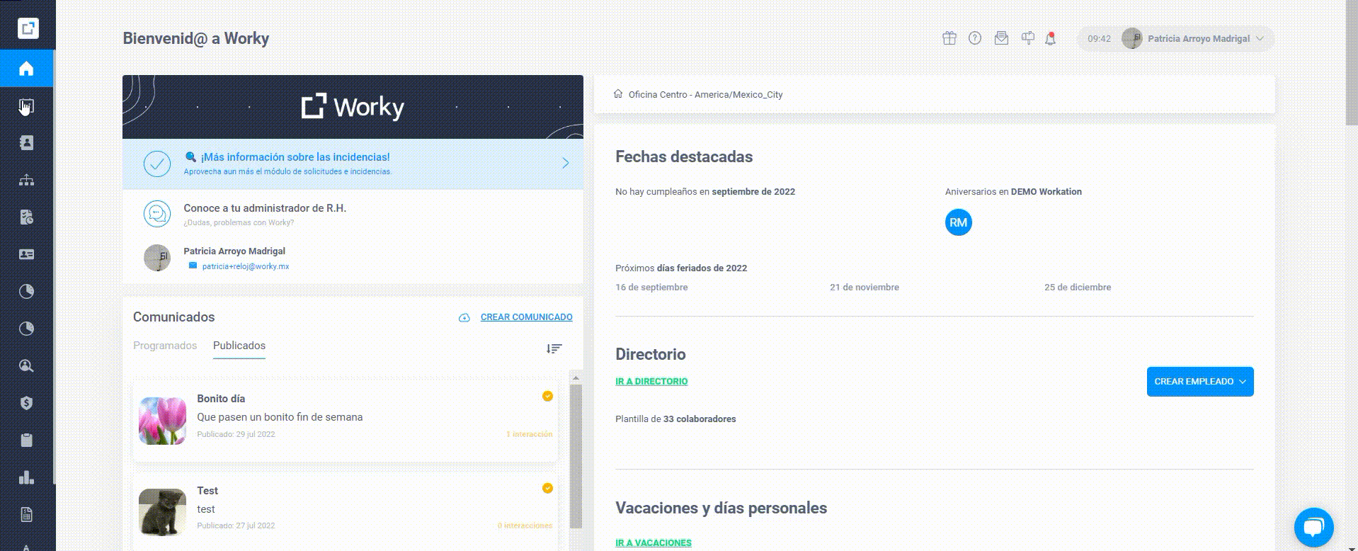The width and height of the screenshot is (1358, 551).
Task: Follow the Ir a Directorio link
Action: coord(651,381)
